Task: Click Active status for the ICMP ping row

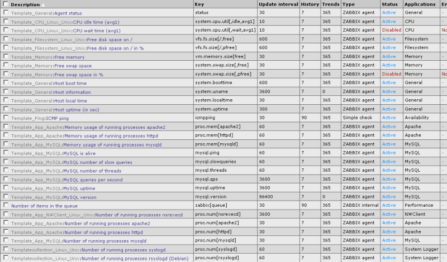Action: 389,118
